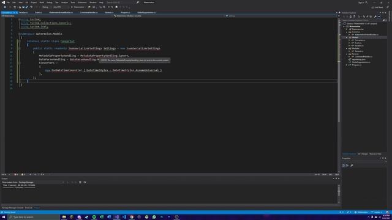Viewport: 392px width, 220px height.
Task: Select Events.cs in Solution Explorer
Action: pos(358,43)
